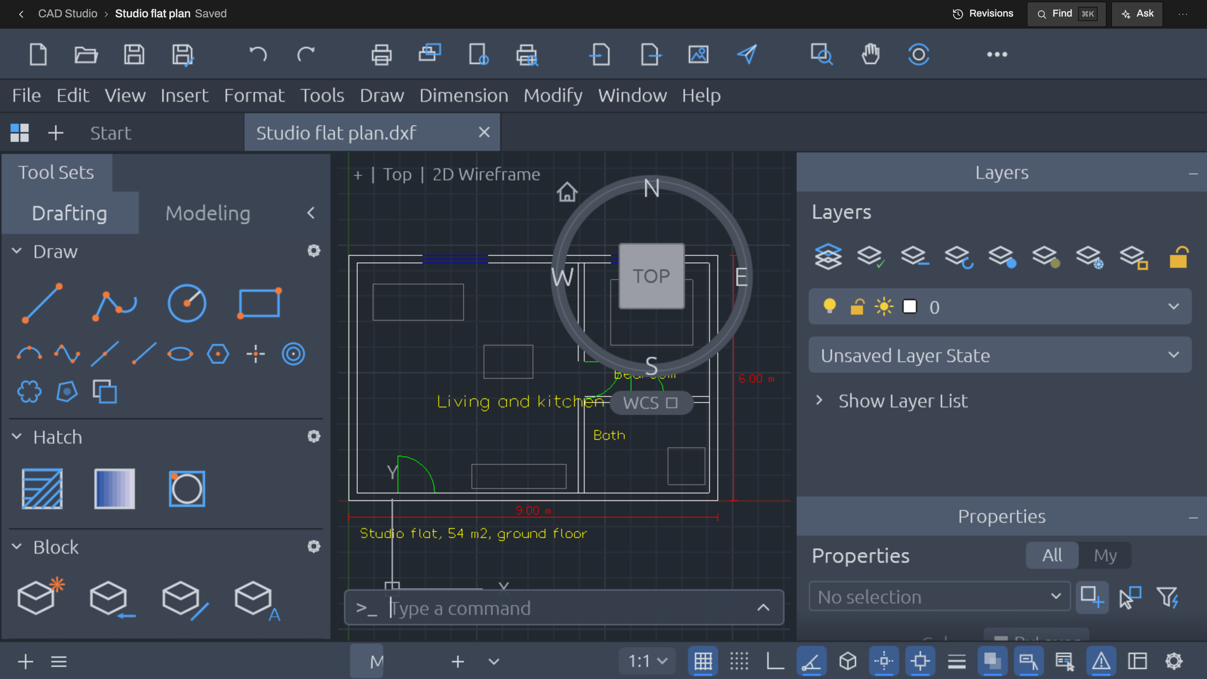The image size is (1207, 679).
Task: Collapse the Draw tool section
Action: [x=17, y=251]
